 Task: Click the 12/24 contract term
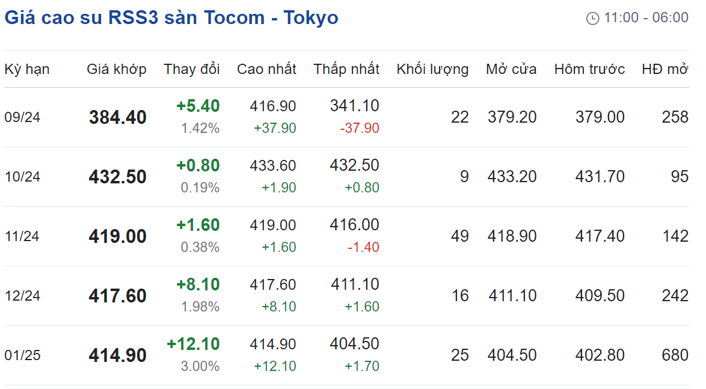click(22, 296)
